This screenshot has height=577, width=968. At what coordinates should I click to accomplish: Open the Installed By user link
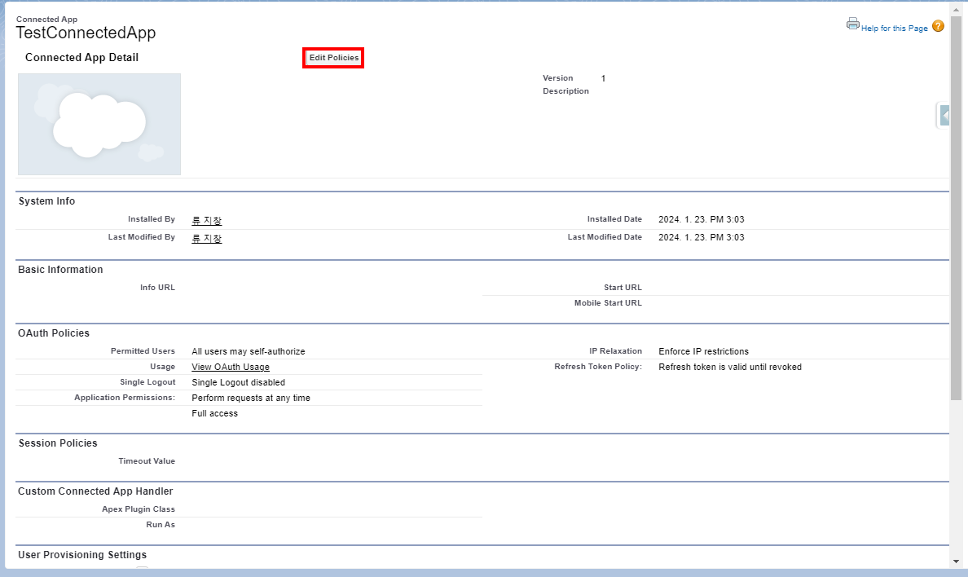(206, 220)
